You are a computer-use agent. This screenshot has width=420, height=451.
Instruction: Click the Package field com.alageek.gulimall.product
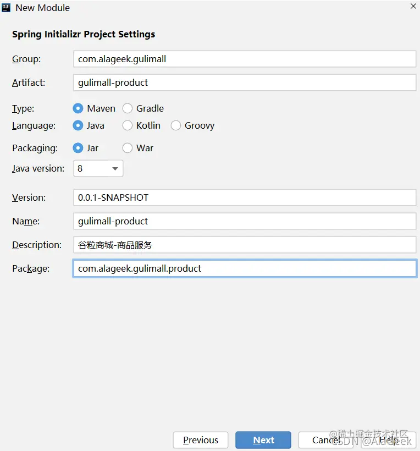tap(245, 268)
